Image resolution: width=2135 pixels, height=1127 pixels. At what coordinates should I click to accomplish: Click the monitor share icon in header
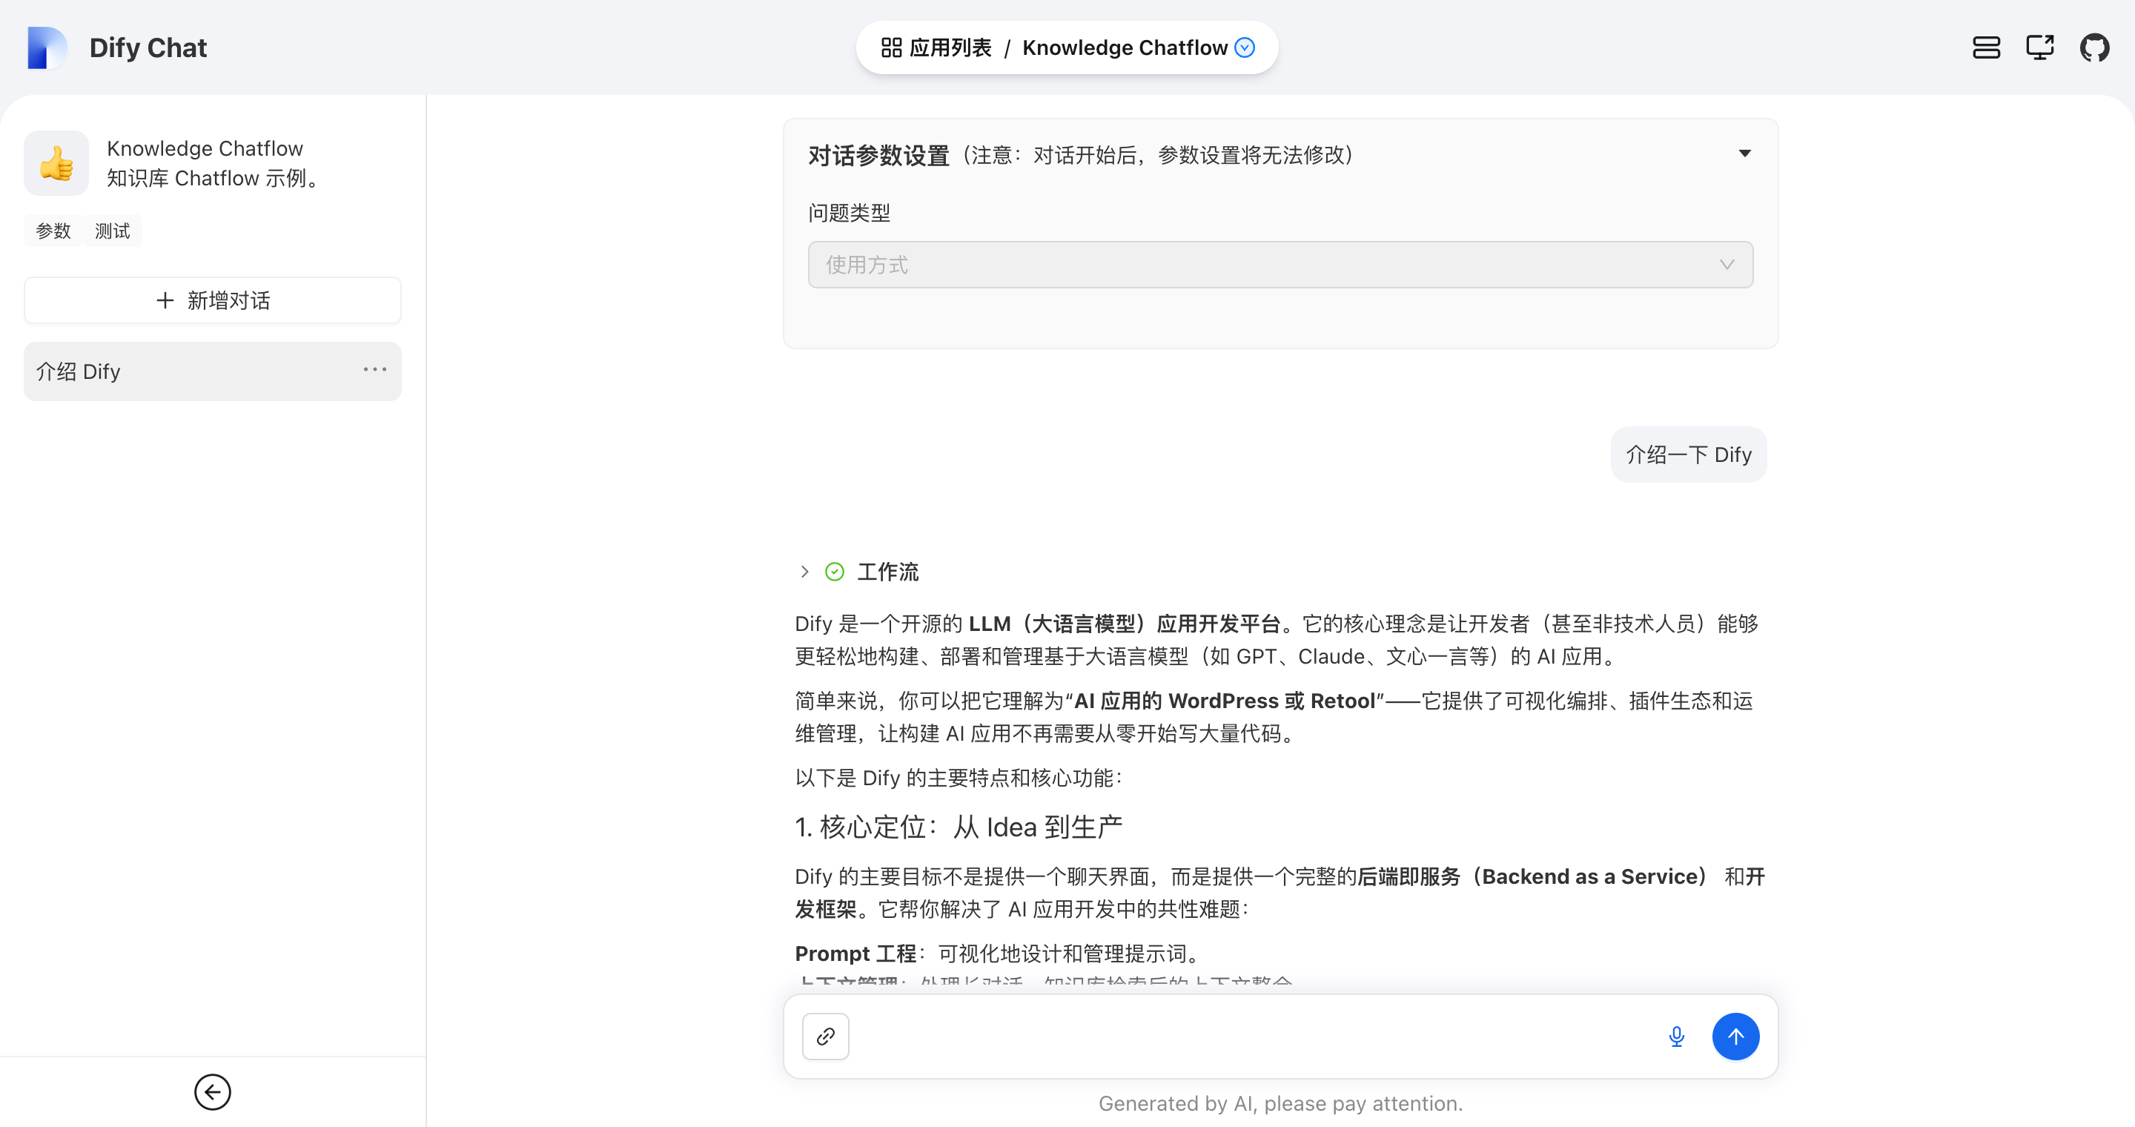2039,47
